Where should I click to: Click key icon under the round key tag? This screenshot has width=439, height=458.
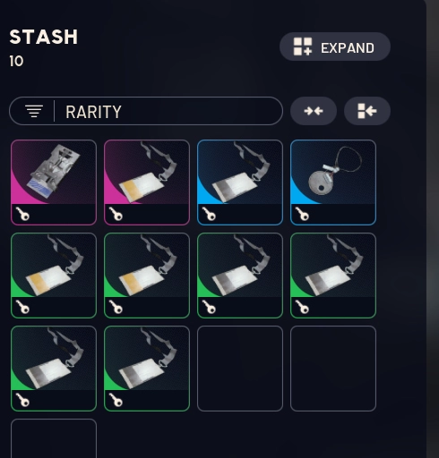click(x=302, y=214)
